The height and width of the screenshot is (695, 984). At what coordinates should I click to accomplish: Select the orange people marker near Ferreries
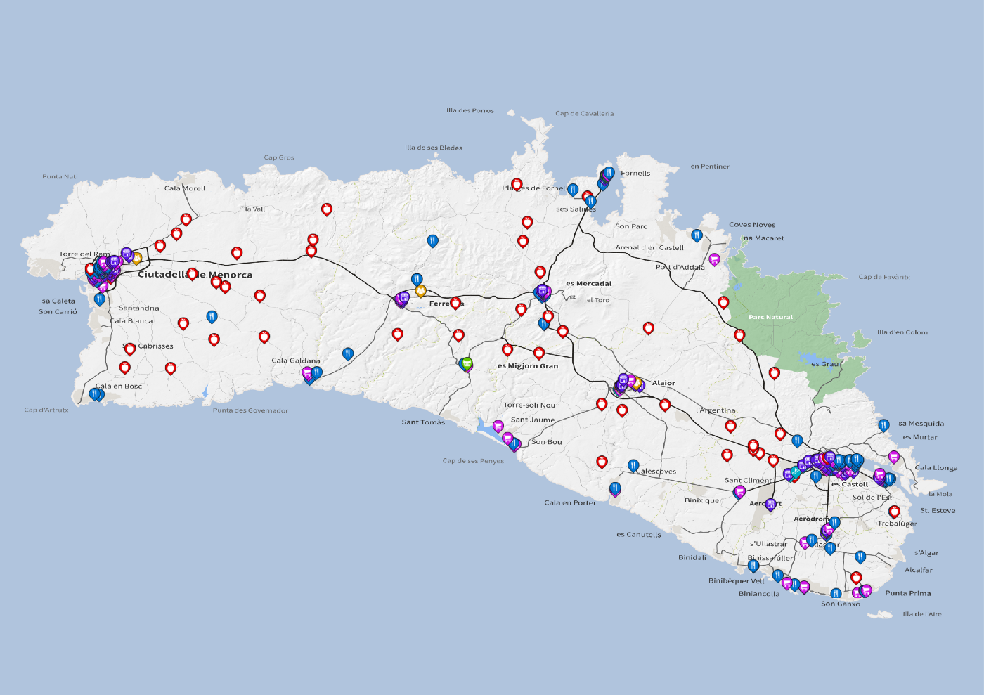420,290
